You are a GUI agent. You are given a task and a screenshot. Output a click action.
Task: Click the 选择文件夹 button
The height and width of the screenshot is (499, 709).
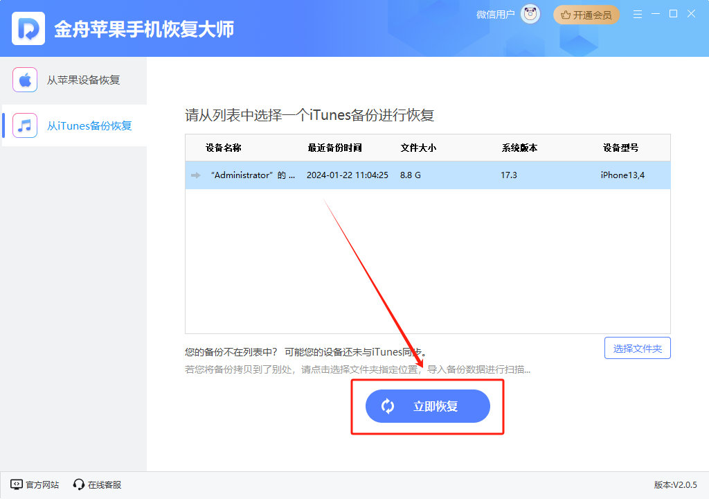coord(637,348)
